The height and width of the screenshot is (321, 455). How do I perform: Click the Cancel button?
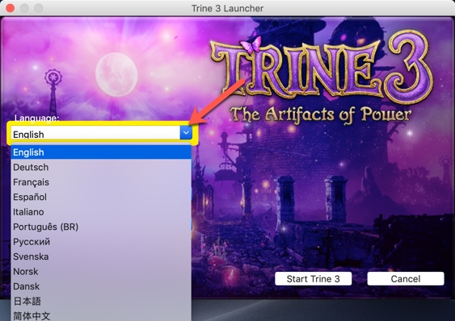tap(406, 279)
